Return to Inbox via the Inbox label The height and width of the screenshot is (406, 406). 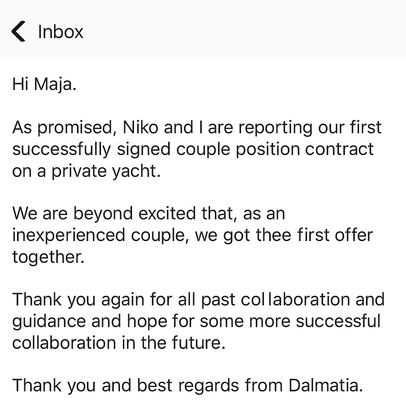click(61, 32)
